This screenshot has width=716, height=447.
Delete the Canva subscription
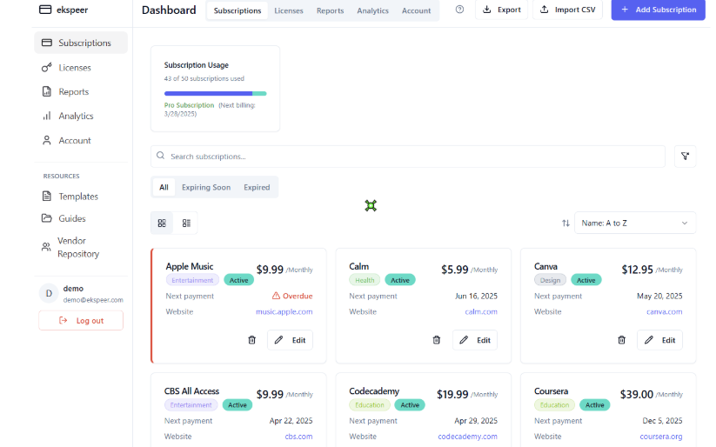pyautogui.click(x=621, y=340)
